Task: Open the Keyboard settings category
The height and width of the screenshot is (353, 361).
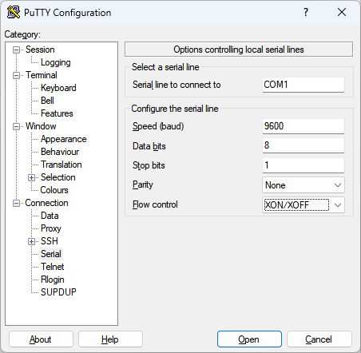Action: [x=58, y=88]
